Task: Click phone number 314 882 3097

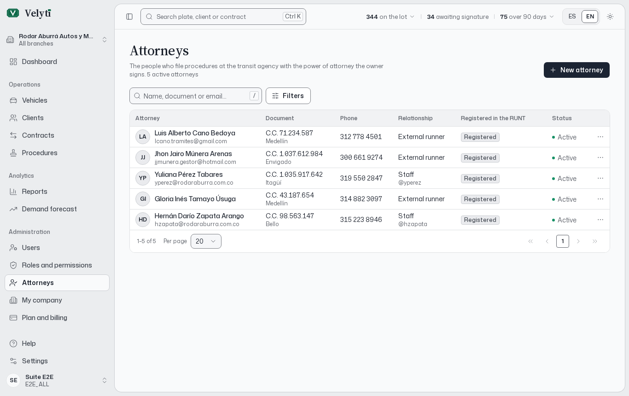Action: click(x=361, y=199)
